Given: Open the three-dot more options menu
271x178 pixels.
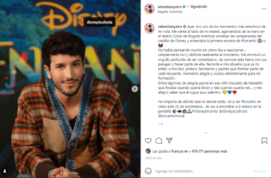Looking at the screenshot, I should 264,9.
